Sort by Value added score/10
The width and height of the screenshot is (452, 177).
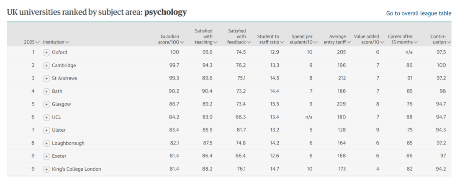369,39
